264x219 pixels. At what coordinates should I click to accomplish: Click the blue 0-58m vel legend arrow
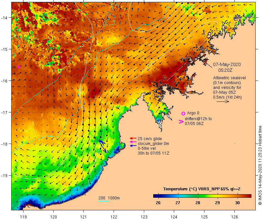(133, 146)
